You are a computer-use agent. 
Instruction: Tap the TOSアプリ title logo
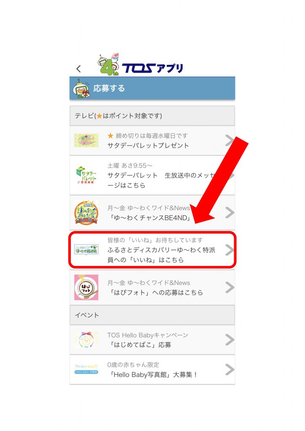pos(152,68)
